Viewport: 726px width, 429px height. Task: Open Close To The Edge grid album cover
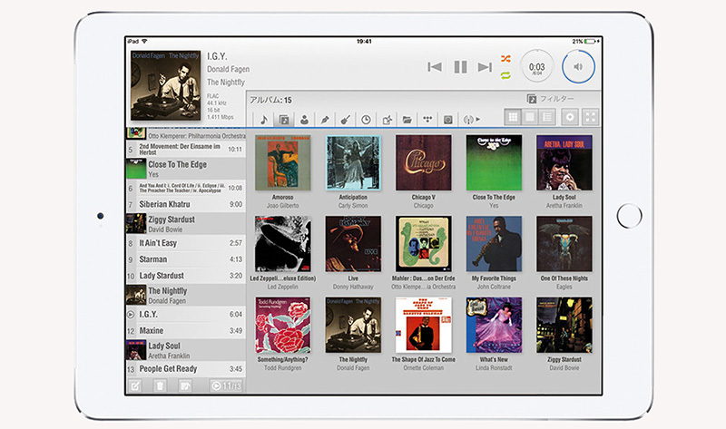494,162
